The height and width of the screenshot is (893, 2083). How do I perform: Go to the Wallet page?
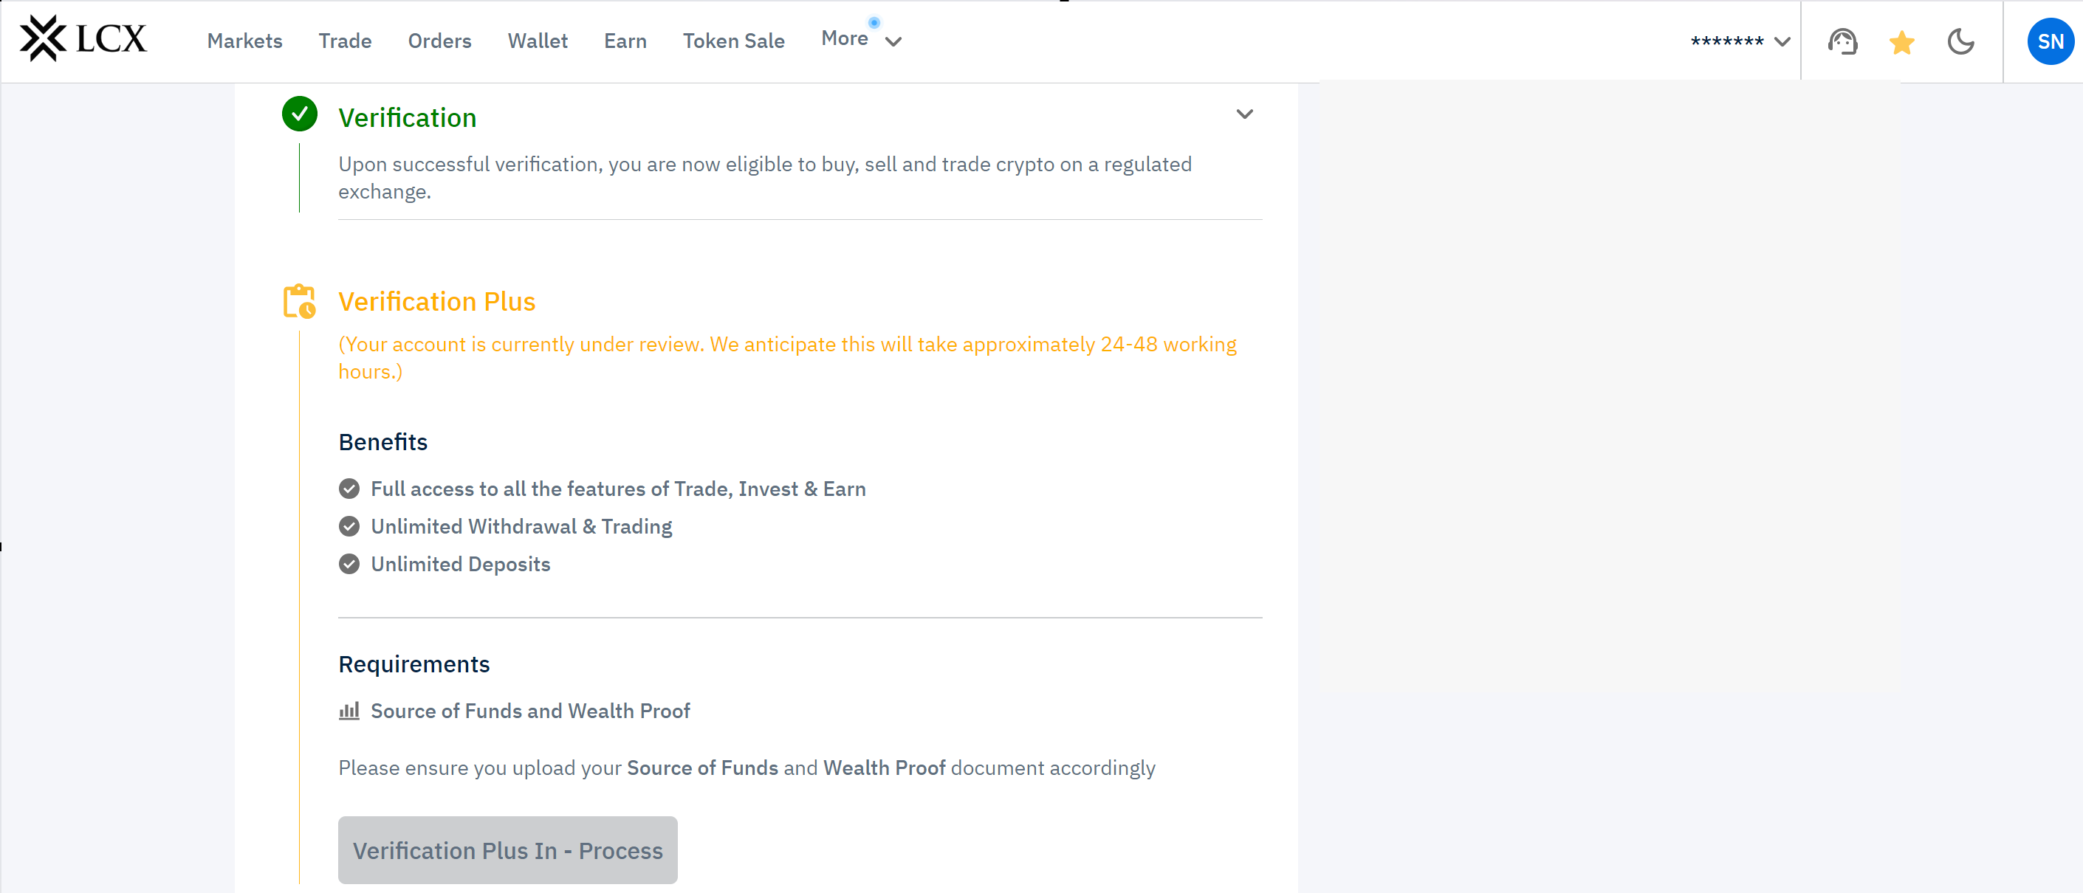pyautogui.click(x=537, y=41)
